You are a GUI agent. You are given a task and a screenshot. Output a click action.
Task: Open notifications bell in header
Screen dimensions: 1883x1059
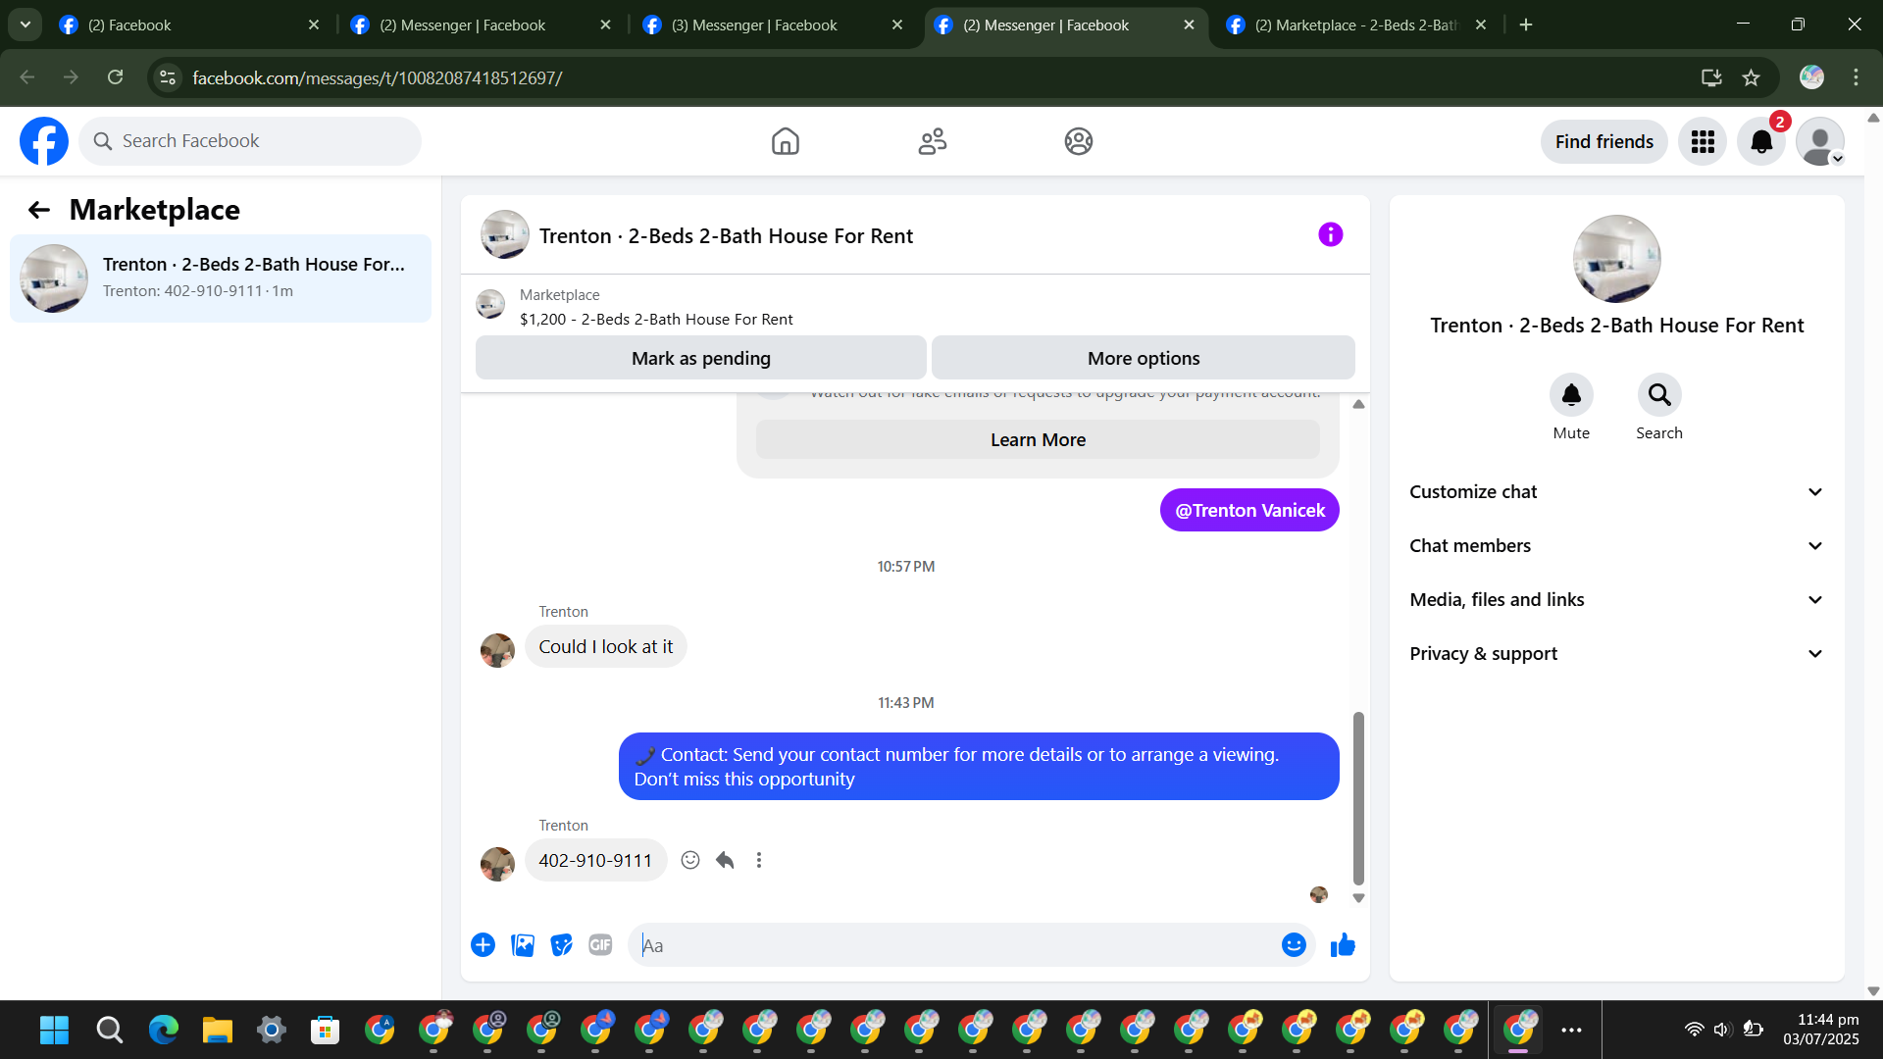coord(1761,142)
